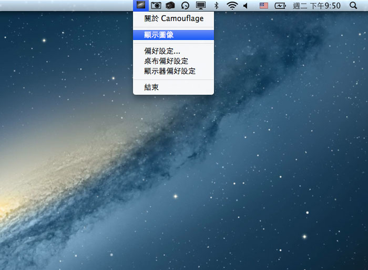Click the volume speaker icon
The image size is (368, 270).
click(246, 5)
